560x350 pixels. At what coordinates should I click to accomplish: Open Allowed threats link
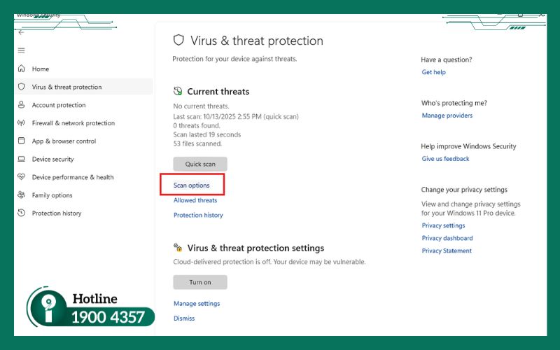pos(195,200)
